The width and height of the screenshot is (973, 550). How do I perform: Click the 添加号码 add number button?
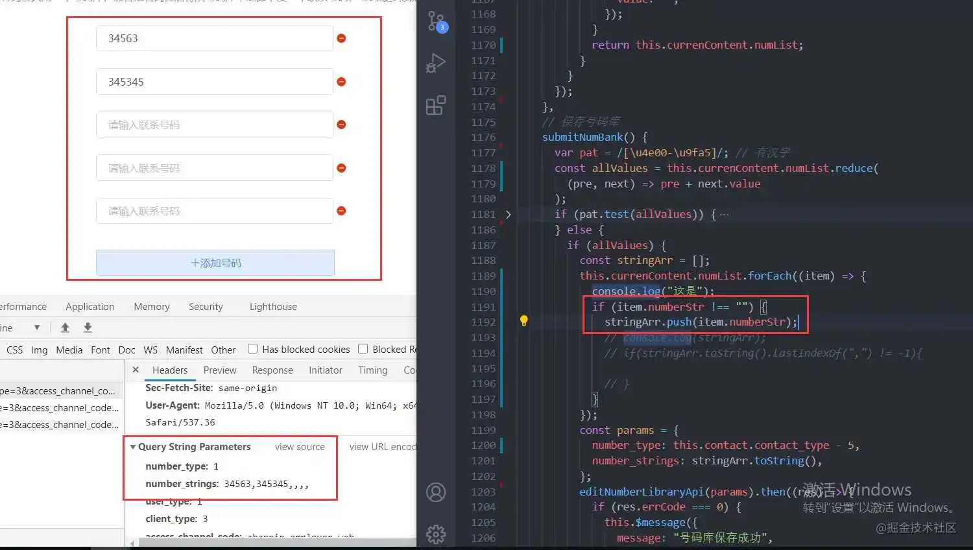(x=215, y=263)
